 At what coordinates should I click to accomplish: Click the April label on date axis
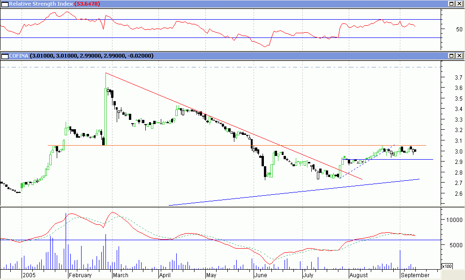point(165,275)
